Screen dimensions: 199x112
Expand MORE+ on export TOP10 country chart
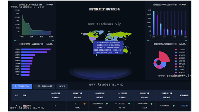[x=50, y=5]
